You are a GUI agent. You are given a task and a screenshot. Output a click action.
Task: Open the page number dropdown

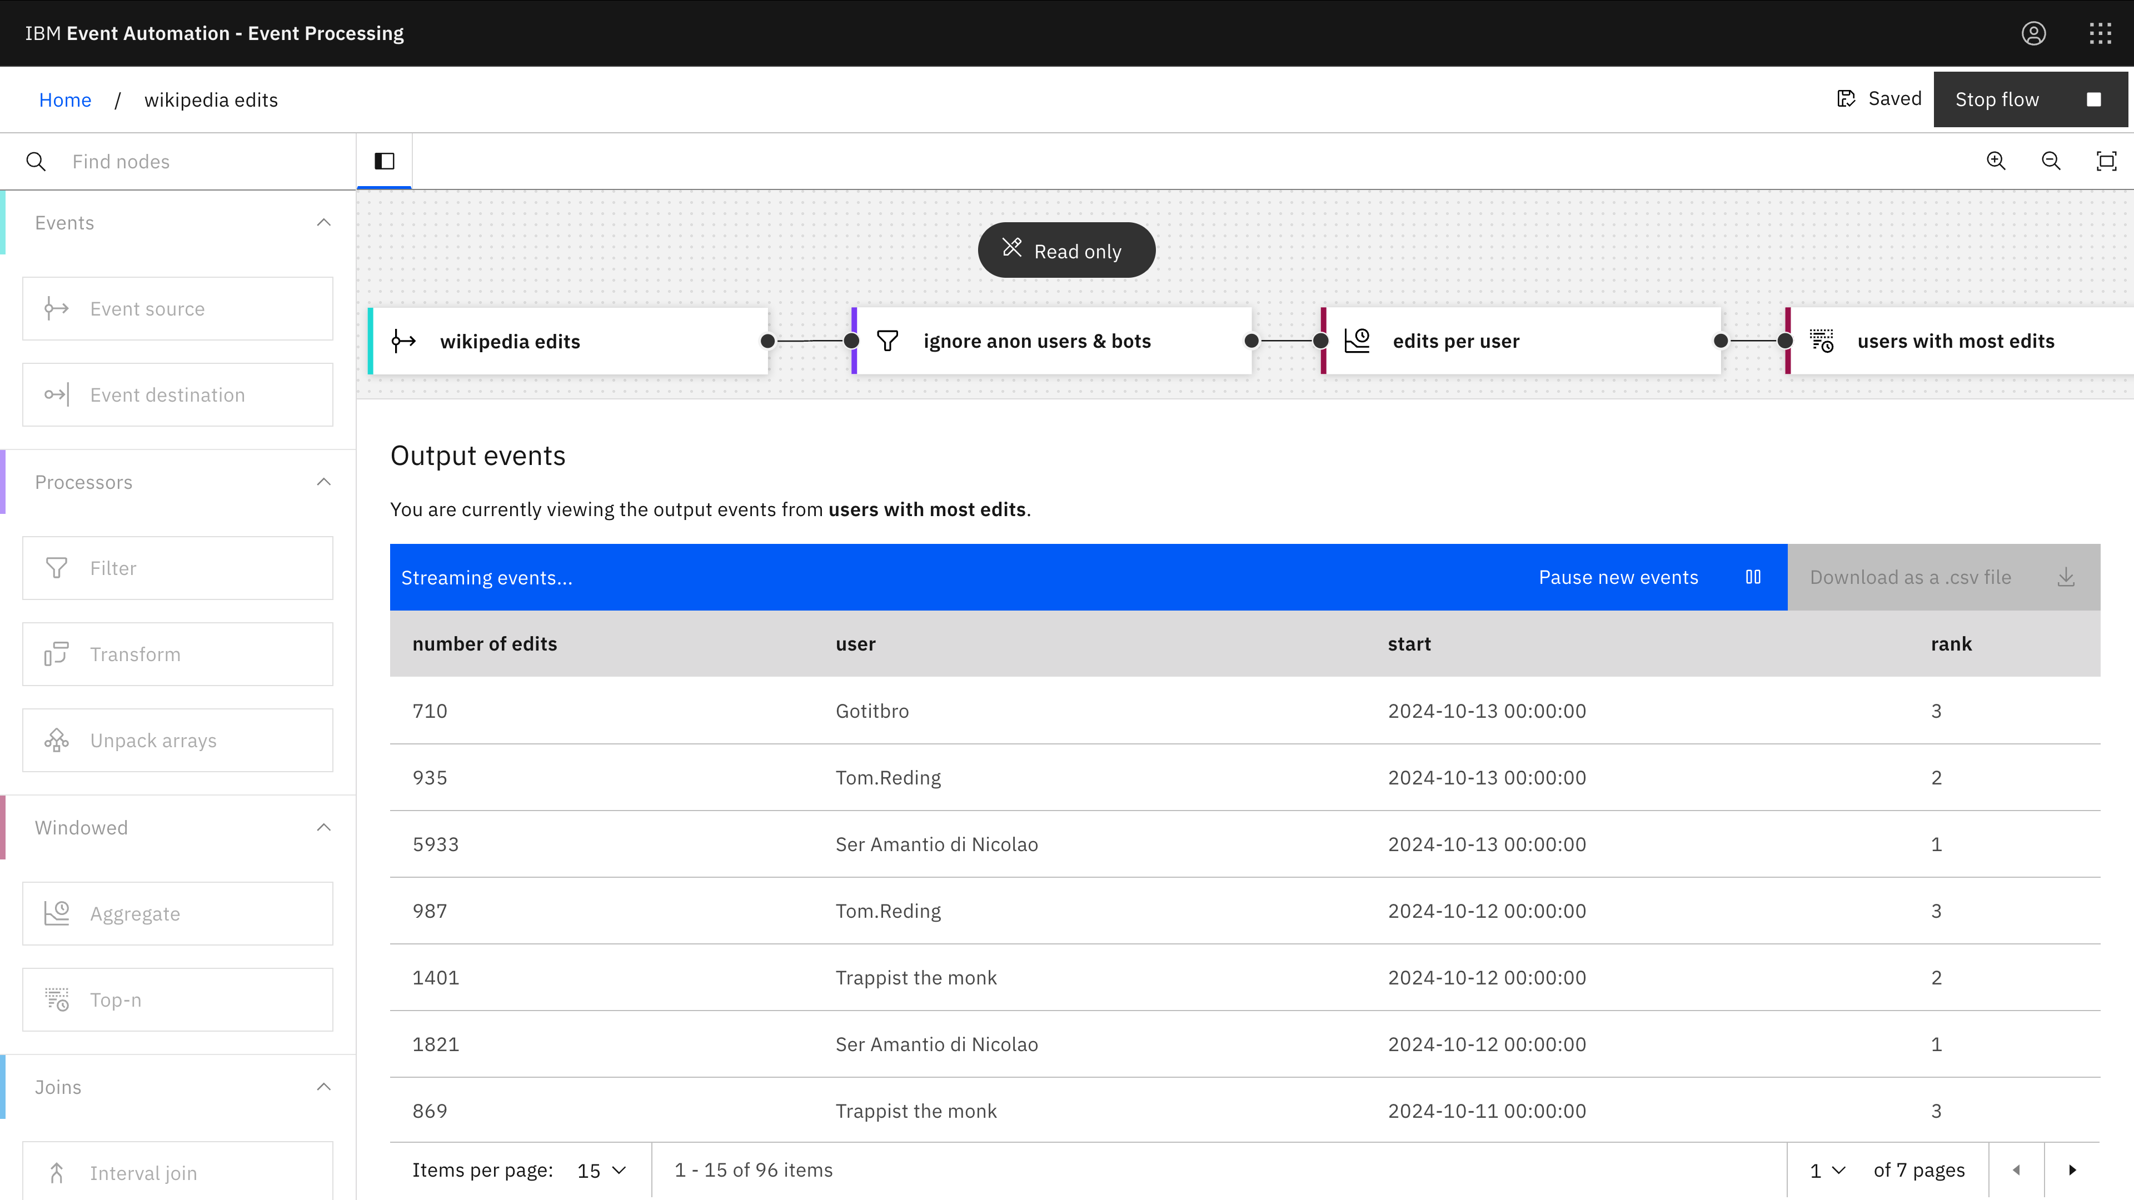coord(1827,1170)
